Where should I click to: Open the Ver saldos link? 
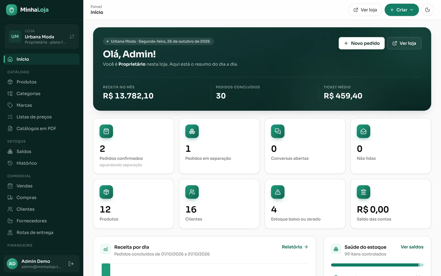point(412,247)
